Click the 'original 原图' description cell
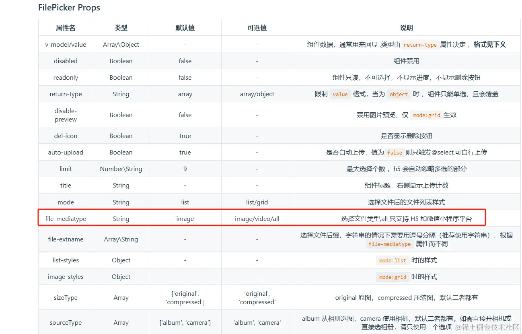The height and width of the screenshot is (334, 522). [407, 297]
